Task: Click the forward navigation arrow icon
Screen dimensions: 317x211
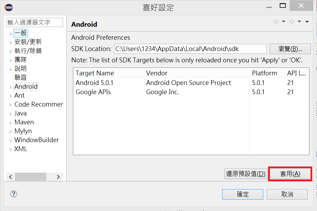Action: pos(291,22)
